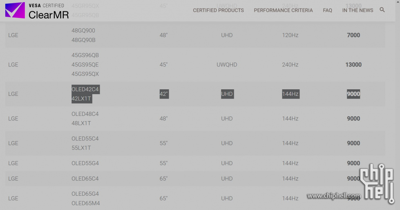
Task: Click the highlighted 144Hz refresh value
Action: (291, 94)
